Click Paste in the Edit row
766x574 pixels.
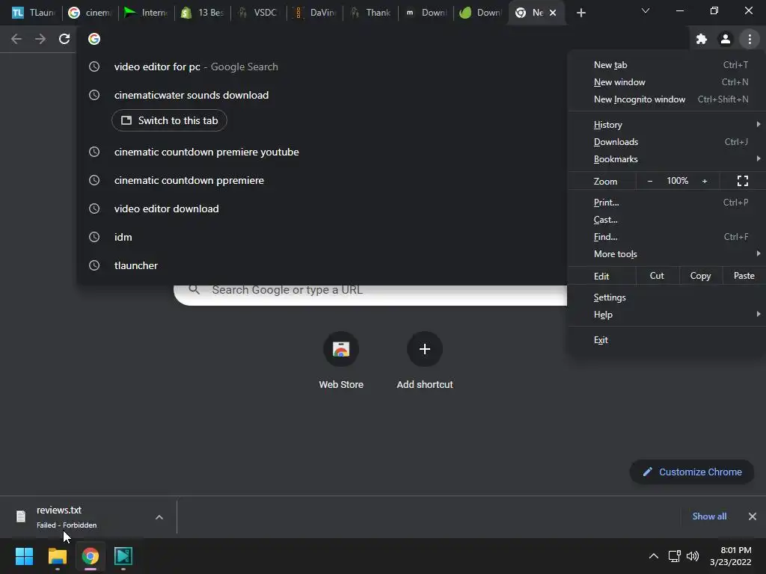744,276
